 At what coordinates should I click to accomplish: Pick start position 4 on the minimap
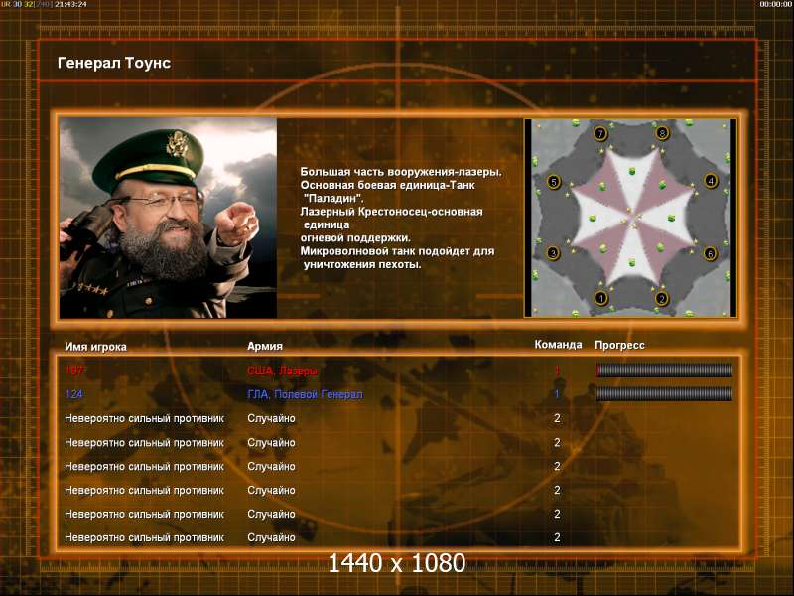coord(711,181)
